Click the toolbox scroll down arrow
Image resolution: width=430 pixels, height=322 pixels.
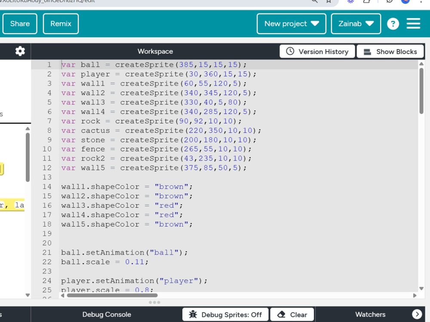28,295
